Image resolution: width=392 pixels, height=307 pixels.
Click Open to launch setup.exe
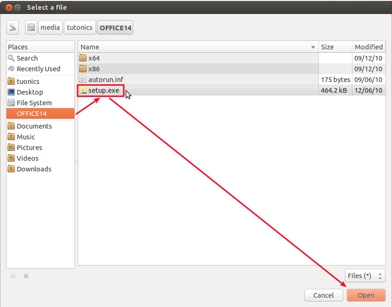(366, 295)
